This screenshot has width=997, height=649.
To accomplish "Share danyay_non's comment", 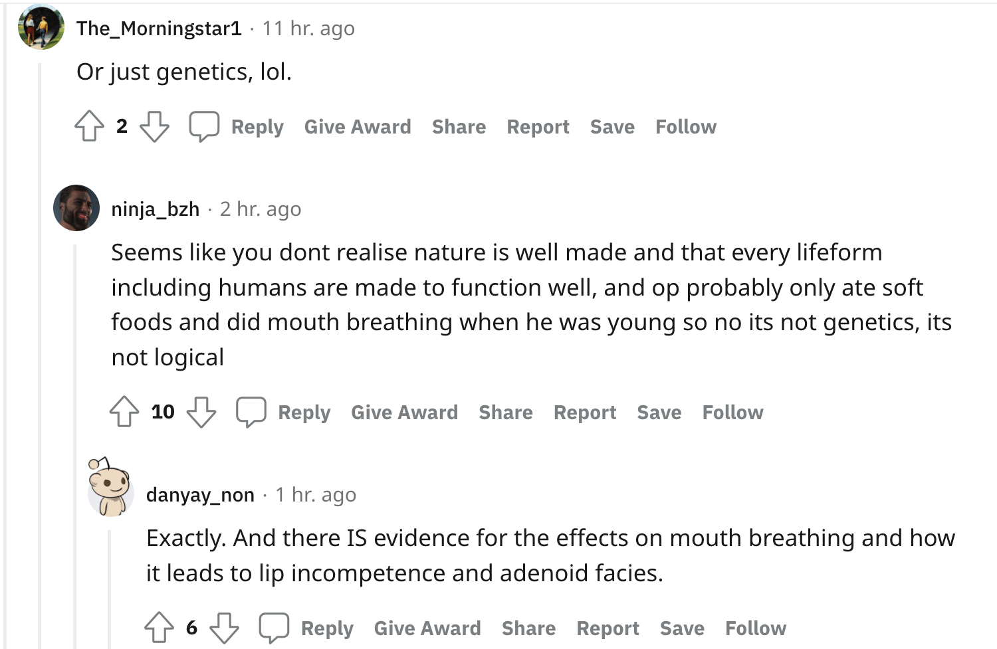I will click(x=528, y=628).
